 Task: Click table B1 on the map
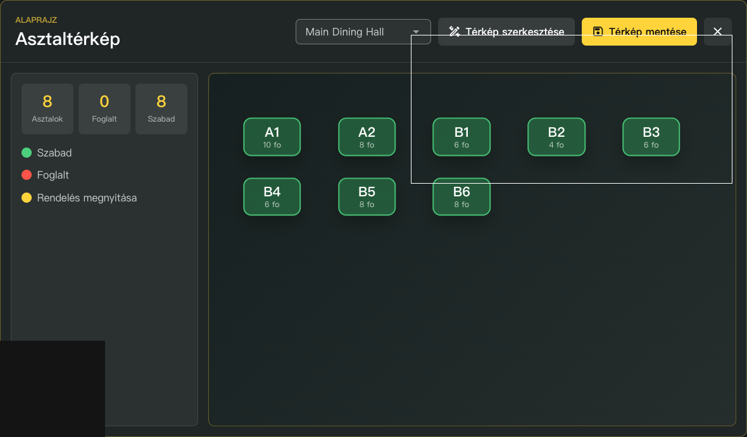tap(461, 137)
